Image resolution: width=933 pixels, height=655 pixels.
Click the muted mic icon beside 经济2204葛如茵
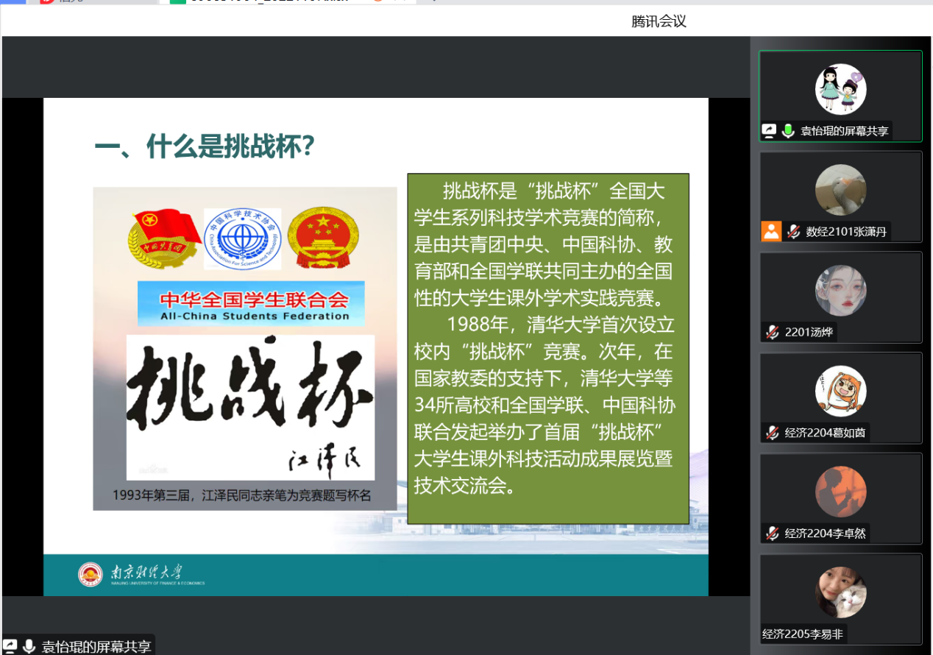[772, 433]
